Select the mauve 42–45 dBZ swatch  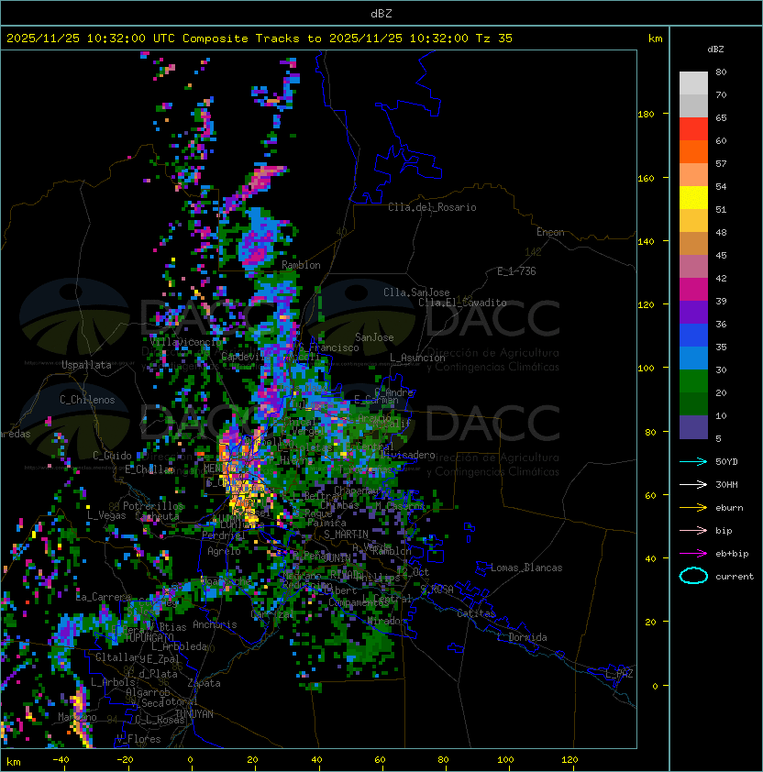point(693,267)
